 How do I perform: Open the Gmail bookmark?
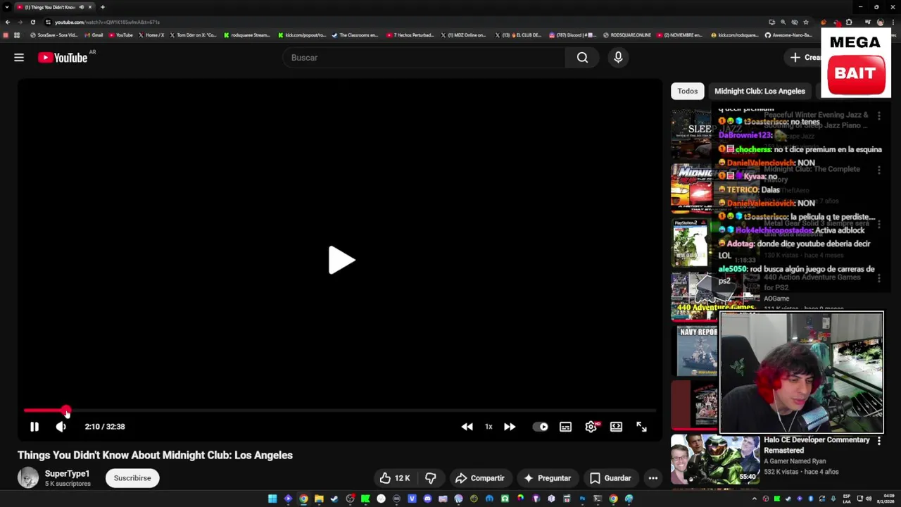coord(94,35)
